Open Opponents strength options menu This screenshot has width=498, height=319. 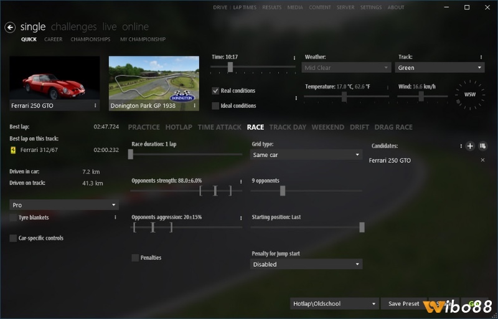tap(241, 181)
